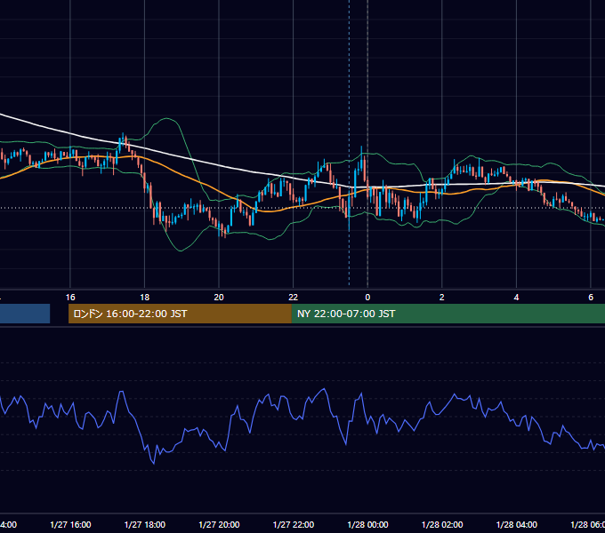Click the 1/27 18:00 date label
This screenshot has width=605, height=533.
click(x=145, y=524)
